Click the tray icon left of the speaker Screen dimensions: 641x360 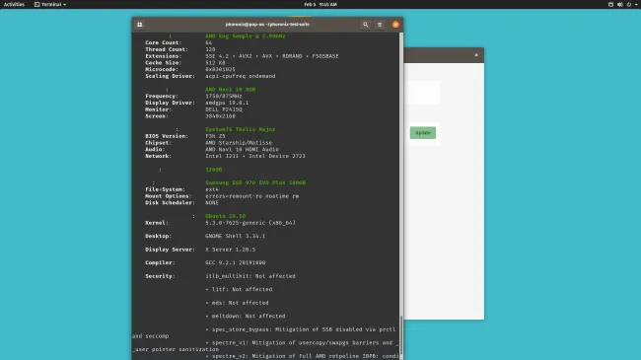pos(610,4)
